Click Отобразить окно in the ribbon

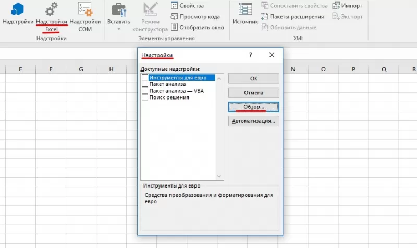198,27
